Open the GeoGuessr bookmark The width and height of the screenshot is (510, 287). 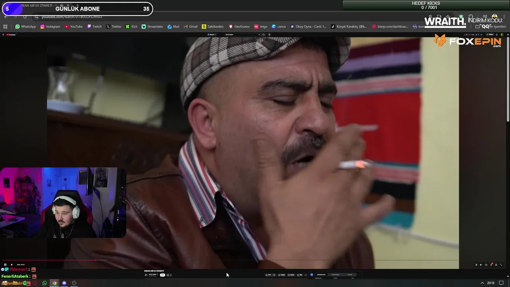point(239,26)
